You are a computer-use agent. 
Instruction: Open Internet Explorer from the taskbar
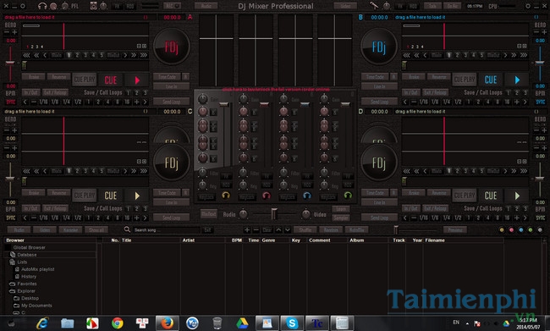coord(42,323)
